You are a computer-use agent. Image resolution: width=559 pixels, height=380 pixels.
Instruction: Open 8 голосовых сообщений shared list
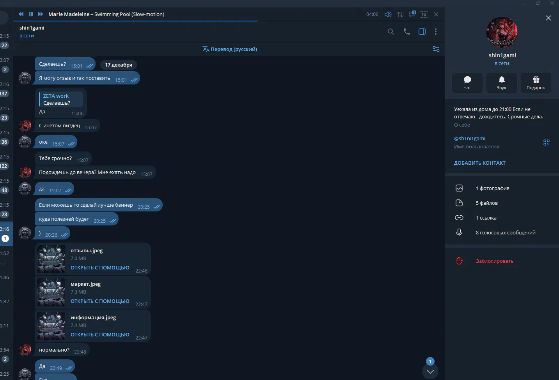click(505, 232)
